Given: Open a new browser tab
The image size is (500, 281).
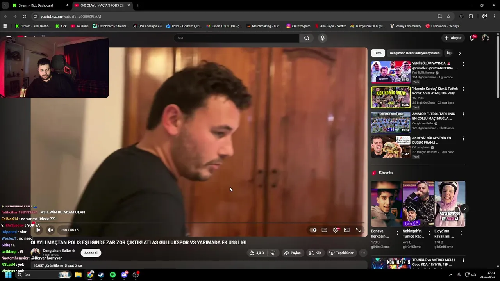Looking at the screenshot, I should pos(138,5).
